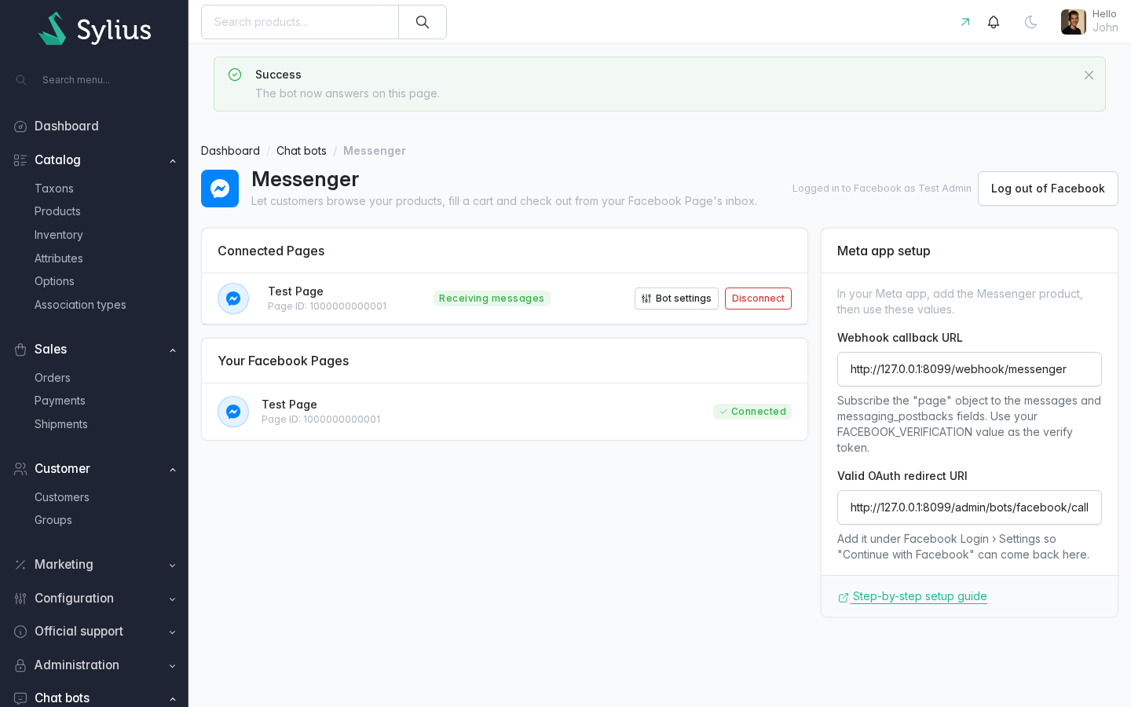Click the large Messenger logo by the title
Screen dimensions: 1131x707
tap(220, 189)
